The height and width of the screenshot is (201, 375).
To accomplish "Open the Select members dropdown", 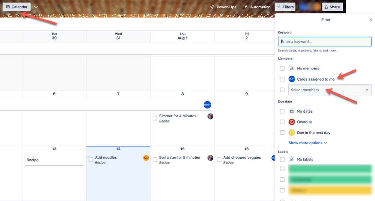I will tap(330, 90).
